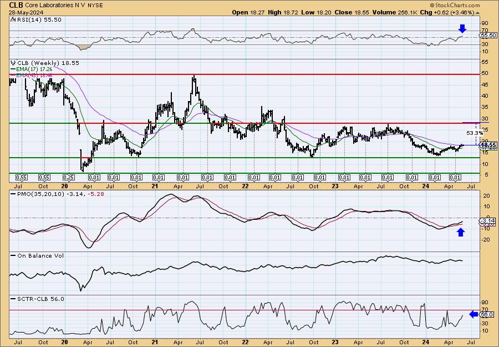Click the -3.14 value tag on the PMO axis
Screen dimensions: 499x347
click(x=488, y=220)
